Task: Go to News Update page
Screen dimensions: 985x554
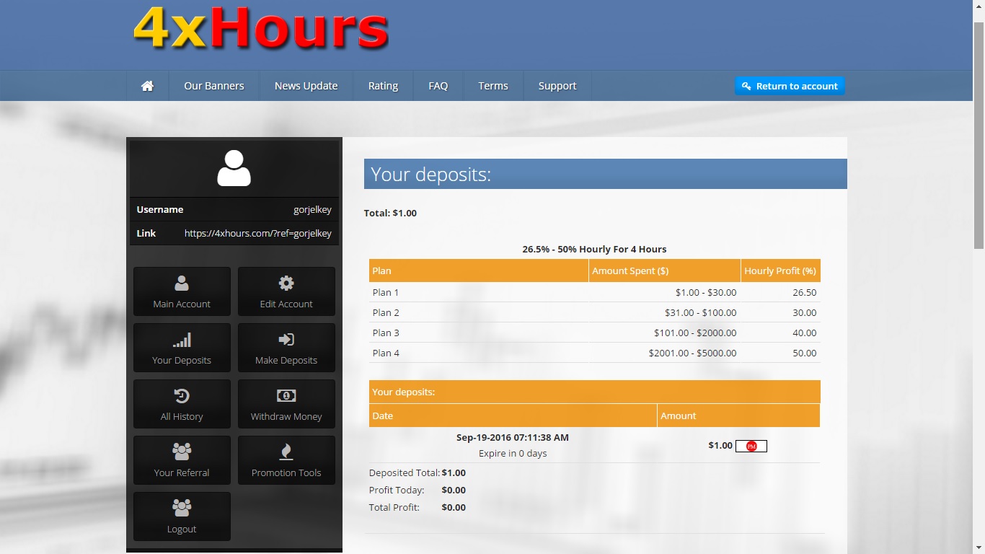Action: click(x=306, y=86)
